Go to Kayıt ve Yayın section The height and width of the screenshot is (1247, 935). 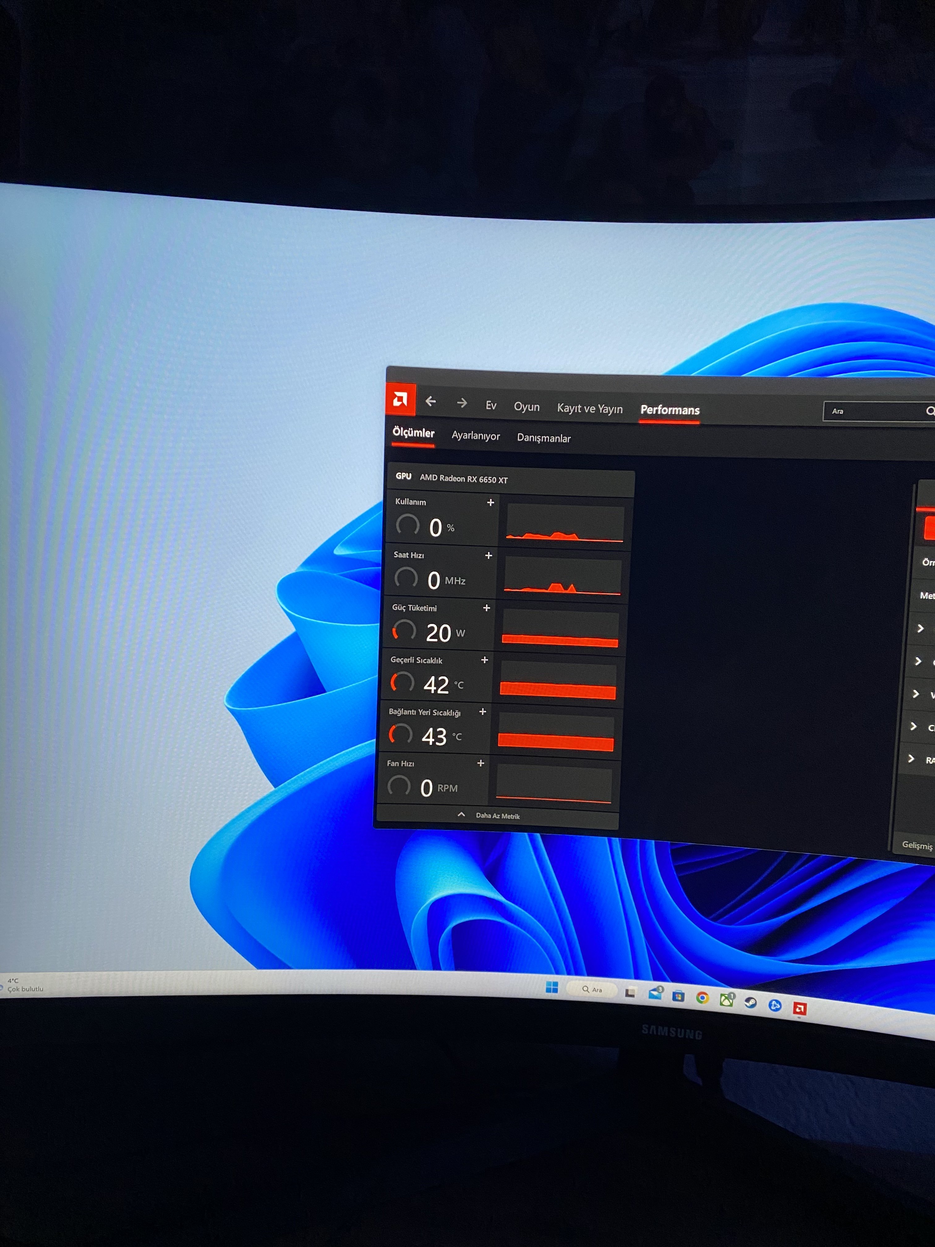click(x=590, y=409)
